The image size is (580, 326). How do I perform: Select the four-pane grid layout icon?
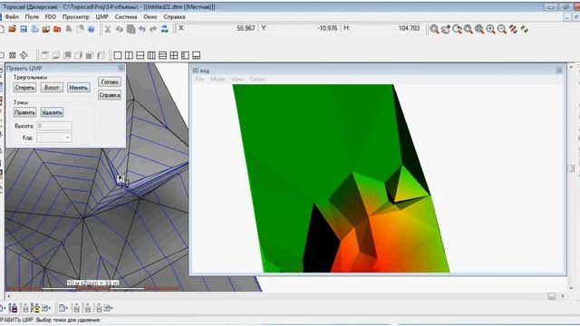(x=174, y=55)
